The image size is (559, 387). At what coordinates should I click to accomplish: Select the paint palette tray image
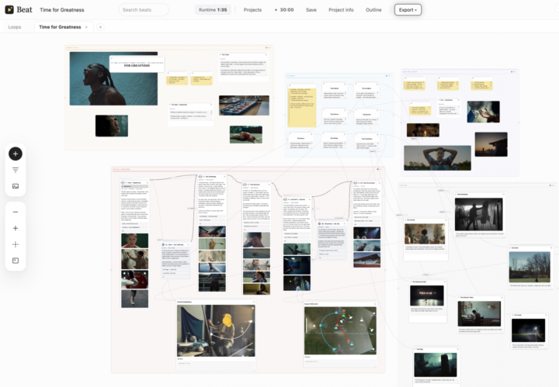pos(245,105)
